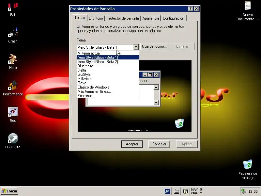Viewport: 261px width, 196px height.
Task: Select the Performance desktop shortcut icon
Action: tap(13, 85)
